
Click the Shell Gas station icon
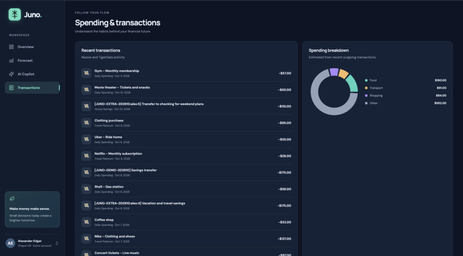click(86, 189)
